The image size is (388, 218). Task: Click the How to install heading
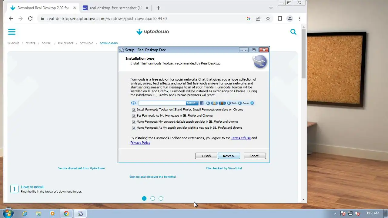coord(33,187)
